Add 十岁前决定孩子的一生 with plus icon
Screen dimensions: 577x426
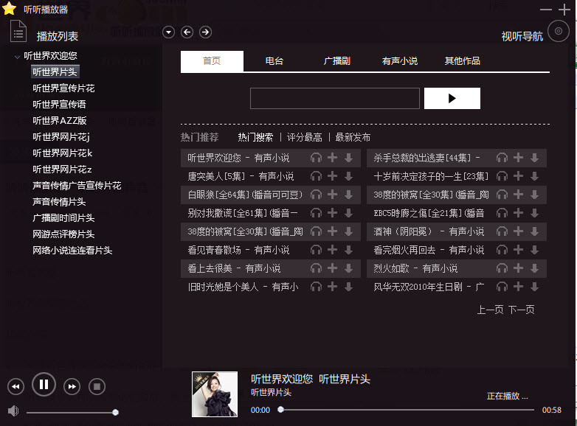click(518, 176)
